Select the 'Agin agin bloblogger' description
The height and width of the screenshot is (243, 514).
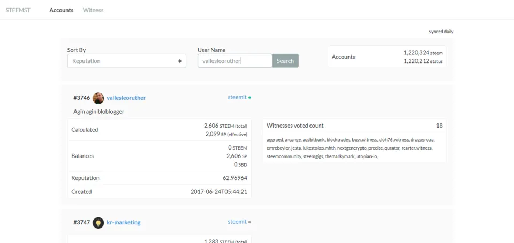[99, 112]
